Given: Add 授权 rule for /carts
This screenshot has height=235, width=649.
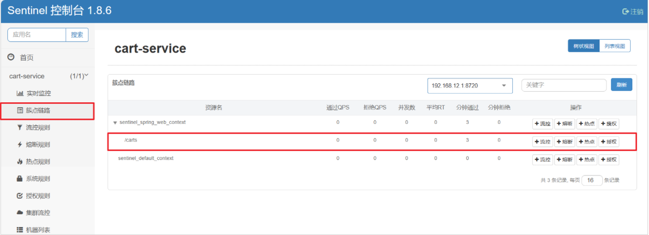Looking at the screenshot, I should coord(609,142).
